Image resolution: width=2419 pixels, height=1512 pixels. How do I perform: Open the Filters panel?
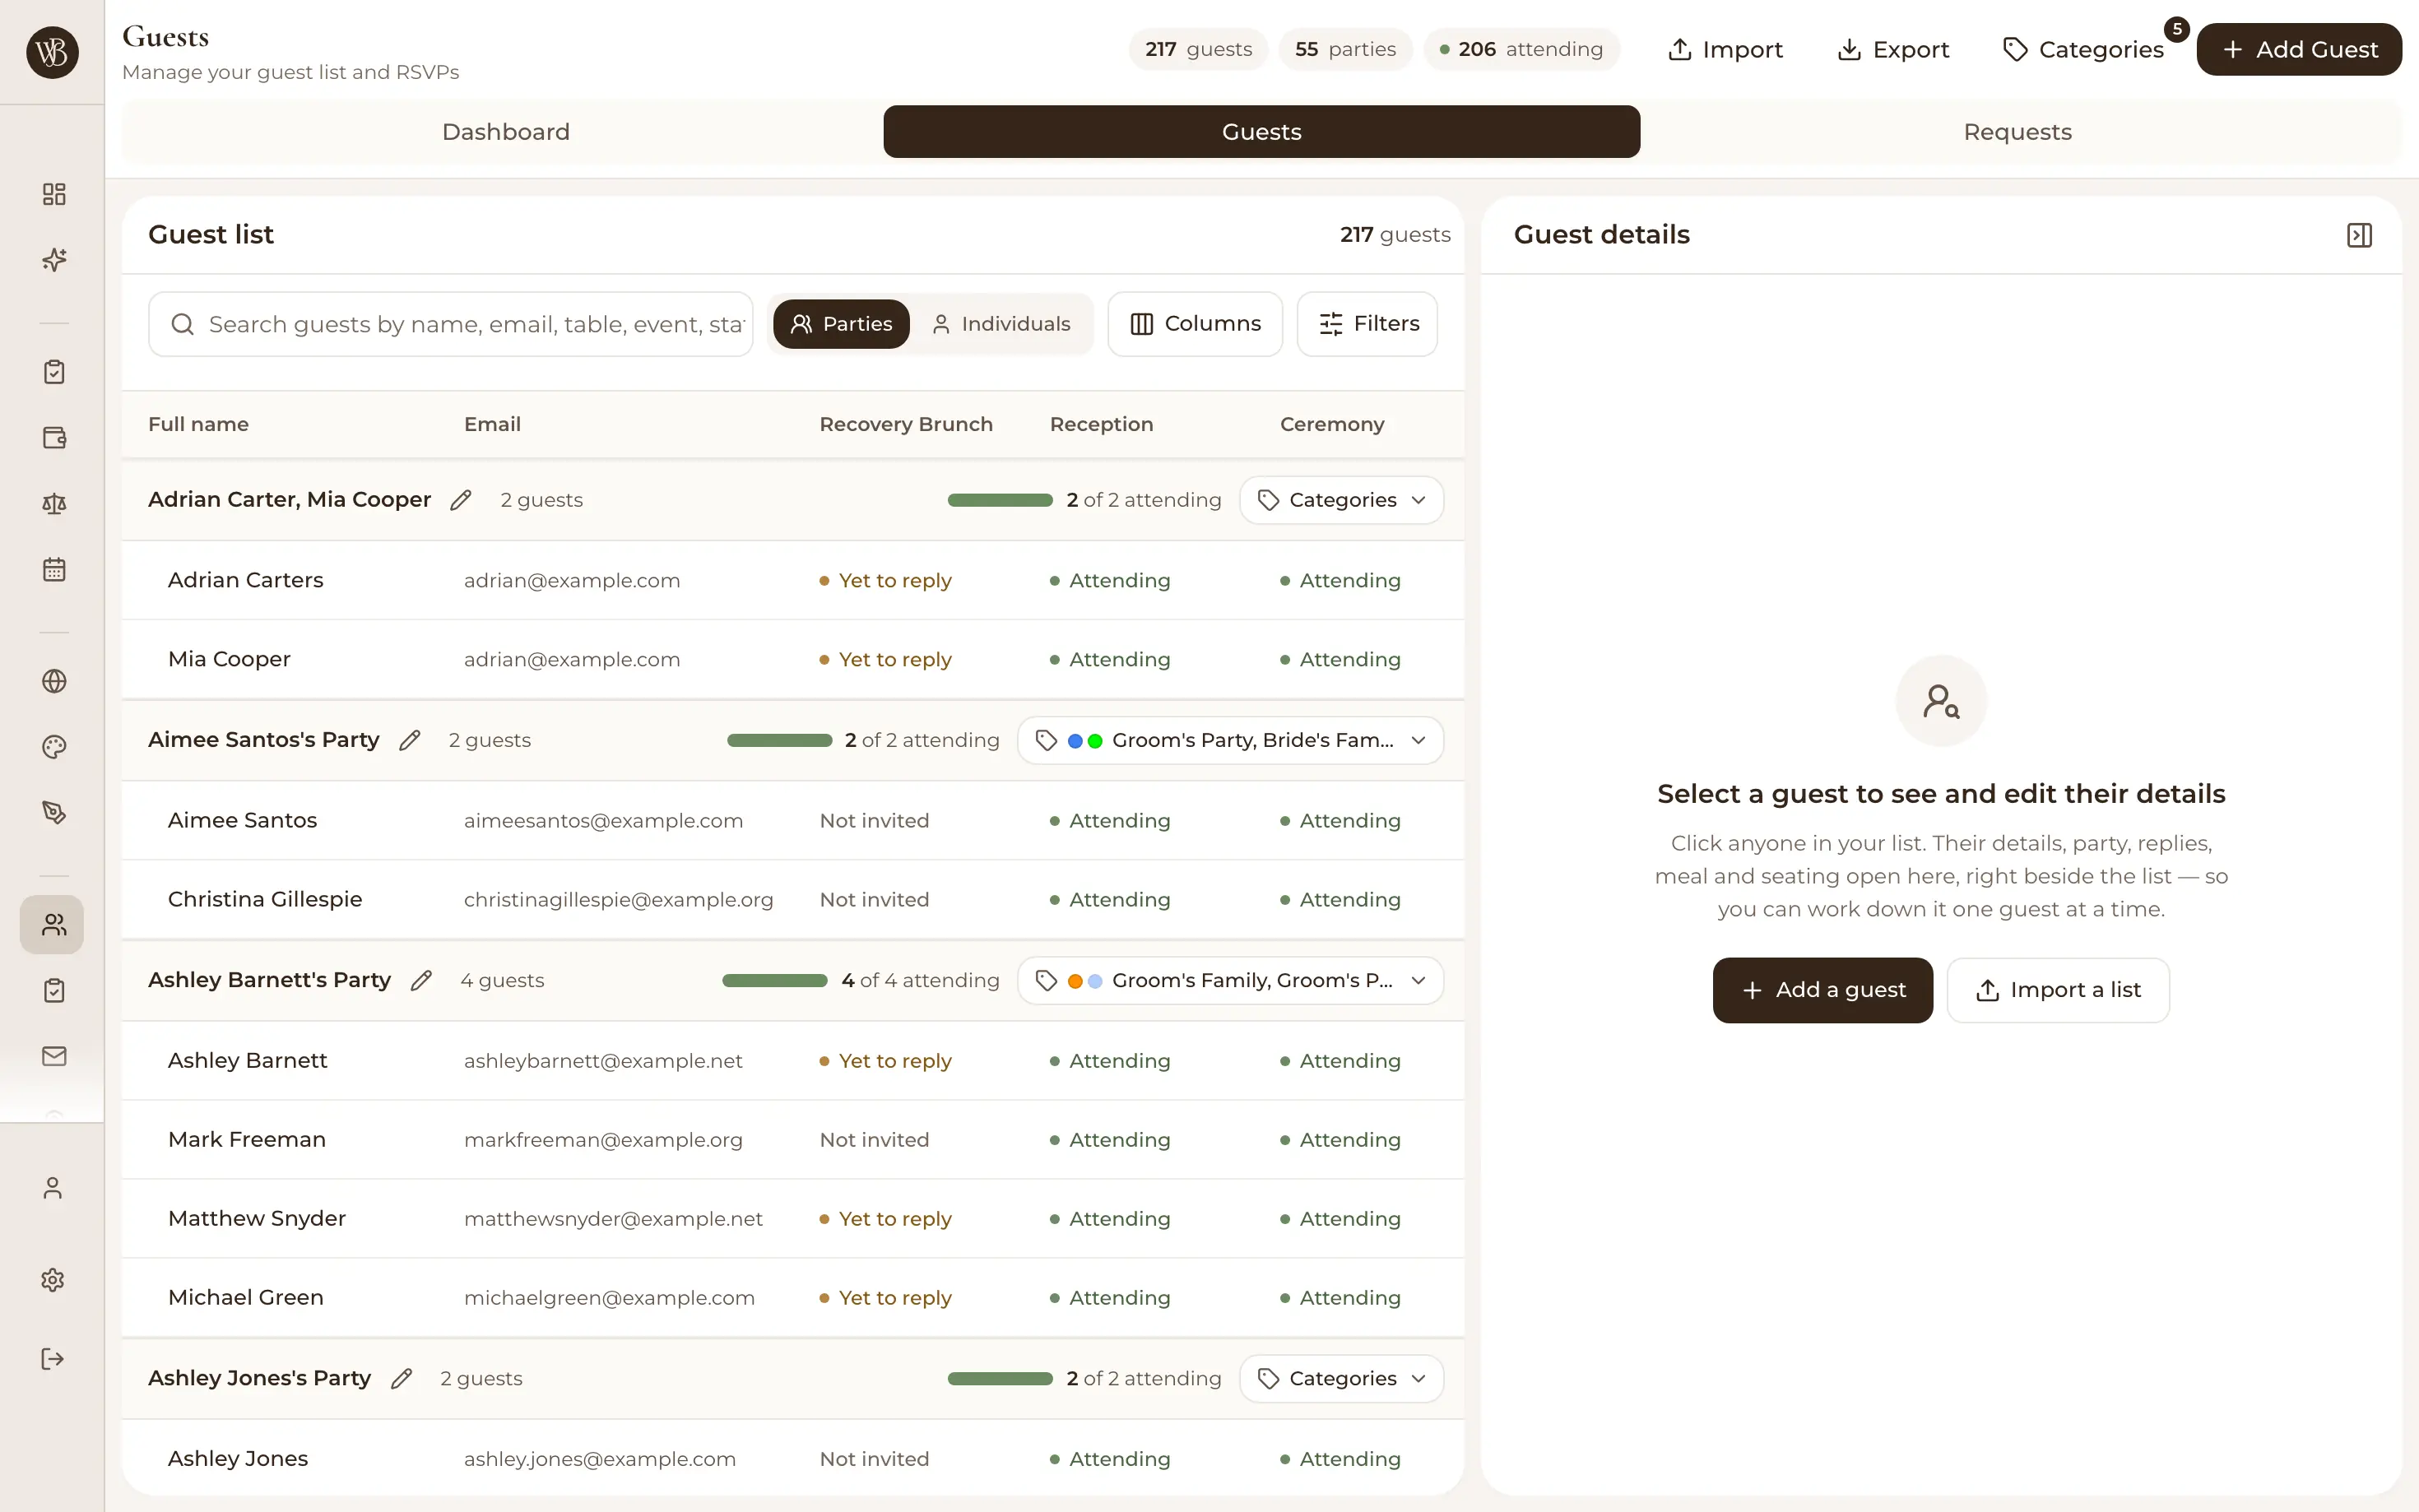(x=1367, y=324)
